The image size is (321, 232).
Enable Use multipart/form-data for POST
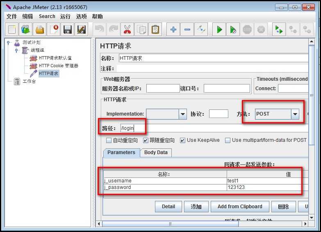point(228,140)
